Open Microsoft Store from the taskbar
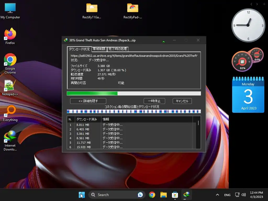 point(175,195)
